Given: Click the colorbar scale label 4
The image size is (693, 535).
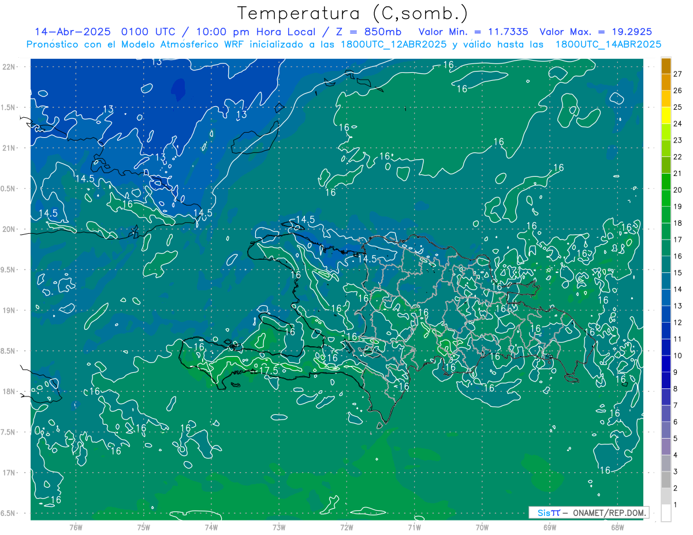Looking at the screenshot, I should (x=675, y=455).
